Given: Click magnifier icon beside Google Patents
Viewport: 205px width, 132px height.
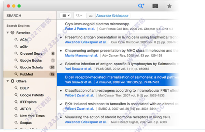Looking at the screenshot, I should 16,95.
